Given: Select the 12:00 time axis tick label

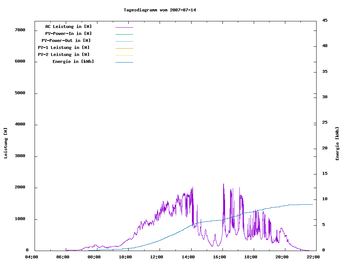Looking at the screenshot, I should coord(157,257).
